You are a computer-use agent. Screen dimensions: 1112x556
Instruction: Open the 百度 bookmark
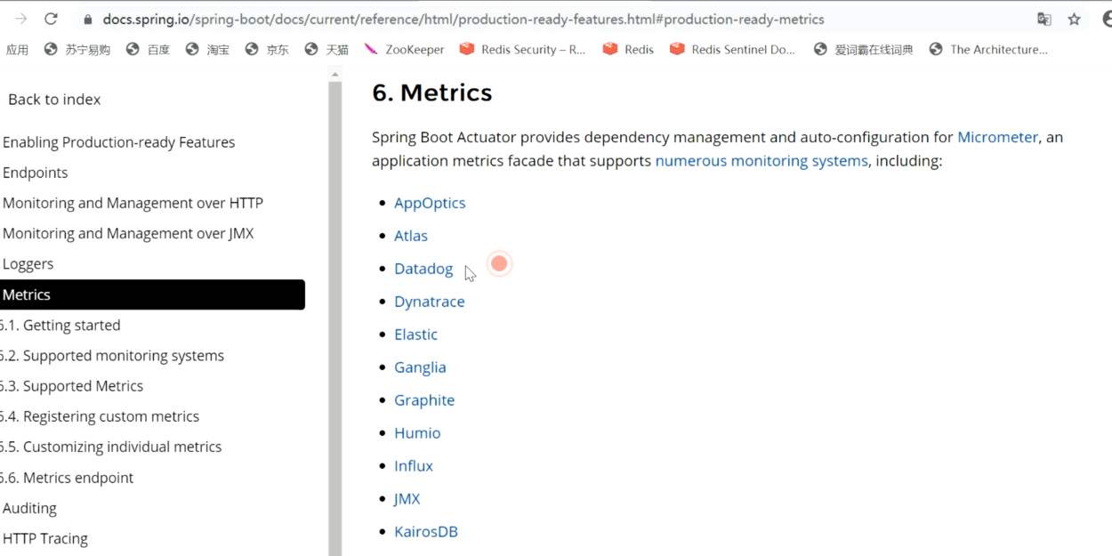coord(148,50)
